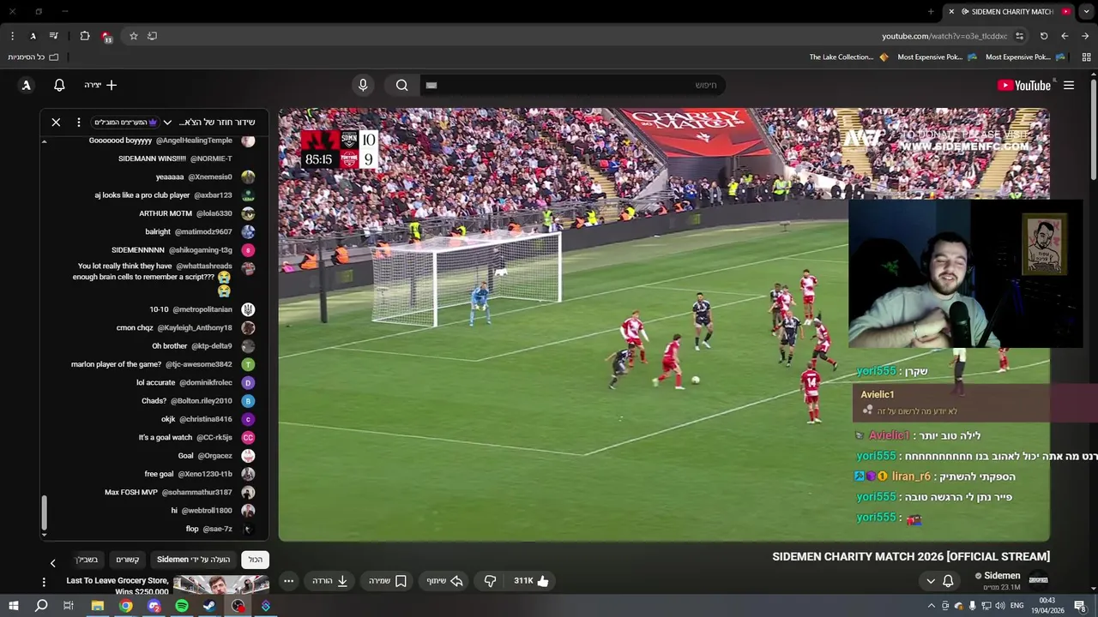Image resolution: width=1098 pixels, height=617 pixels.
Task: Open tab search dropdown arrow
Action: 1087,11
